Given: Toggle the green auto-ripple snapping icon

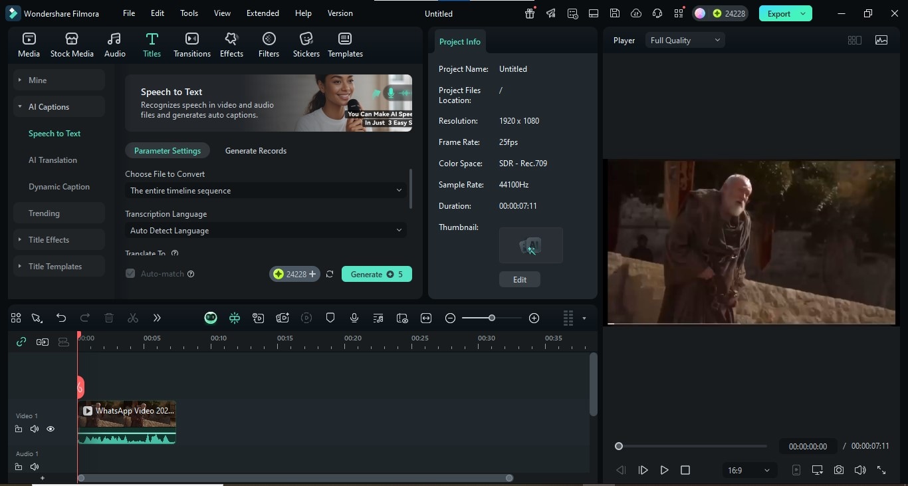Looking at the screenshot, I should (235, 318).
